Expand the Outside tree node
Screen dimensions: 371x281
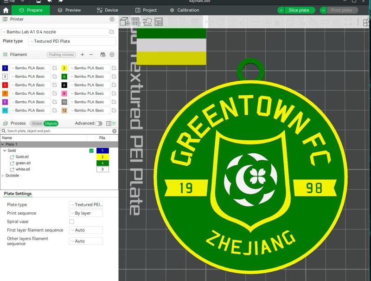[x=3, y=176]
